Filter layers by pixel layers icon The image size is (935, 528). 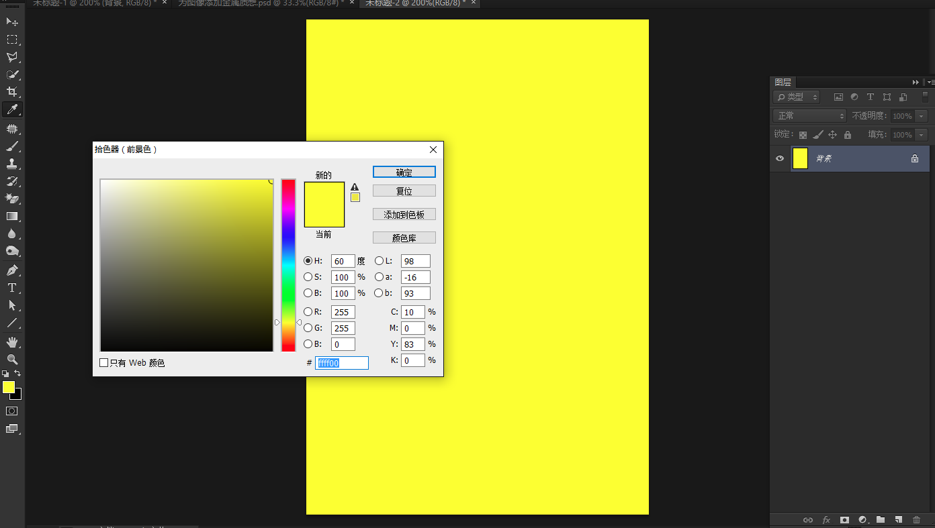click(x=838, y=97)
